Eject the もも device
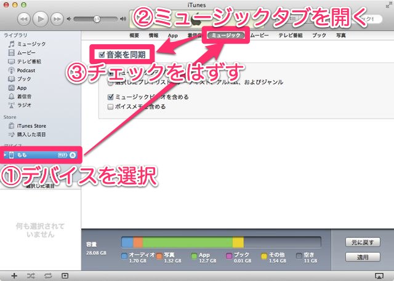This screenshot has width=394, height=281. coord(73,155)
